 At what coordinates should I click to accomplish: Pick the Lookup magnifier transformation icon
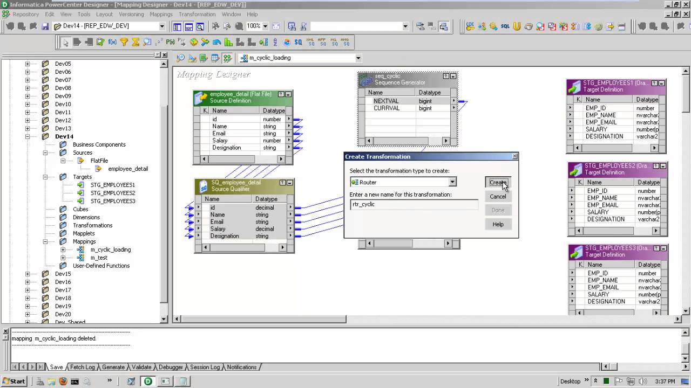point(147,42)
